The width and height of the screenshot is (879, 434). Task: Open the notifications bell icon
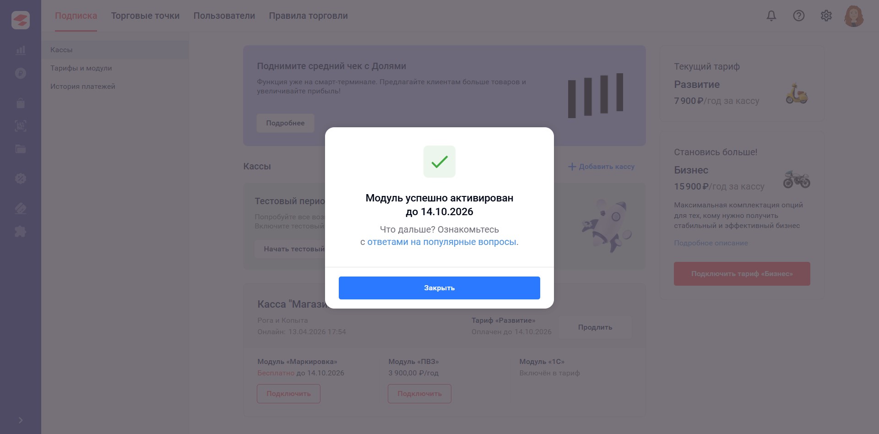771,16
